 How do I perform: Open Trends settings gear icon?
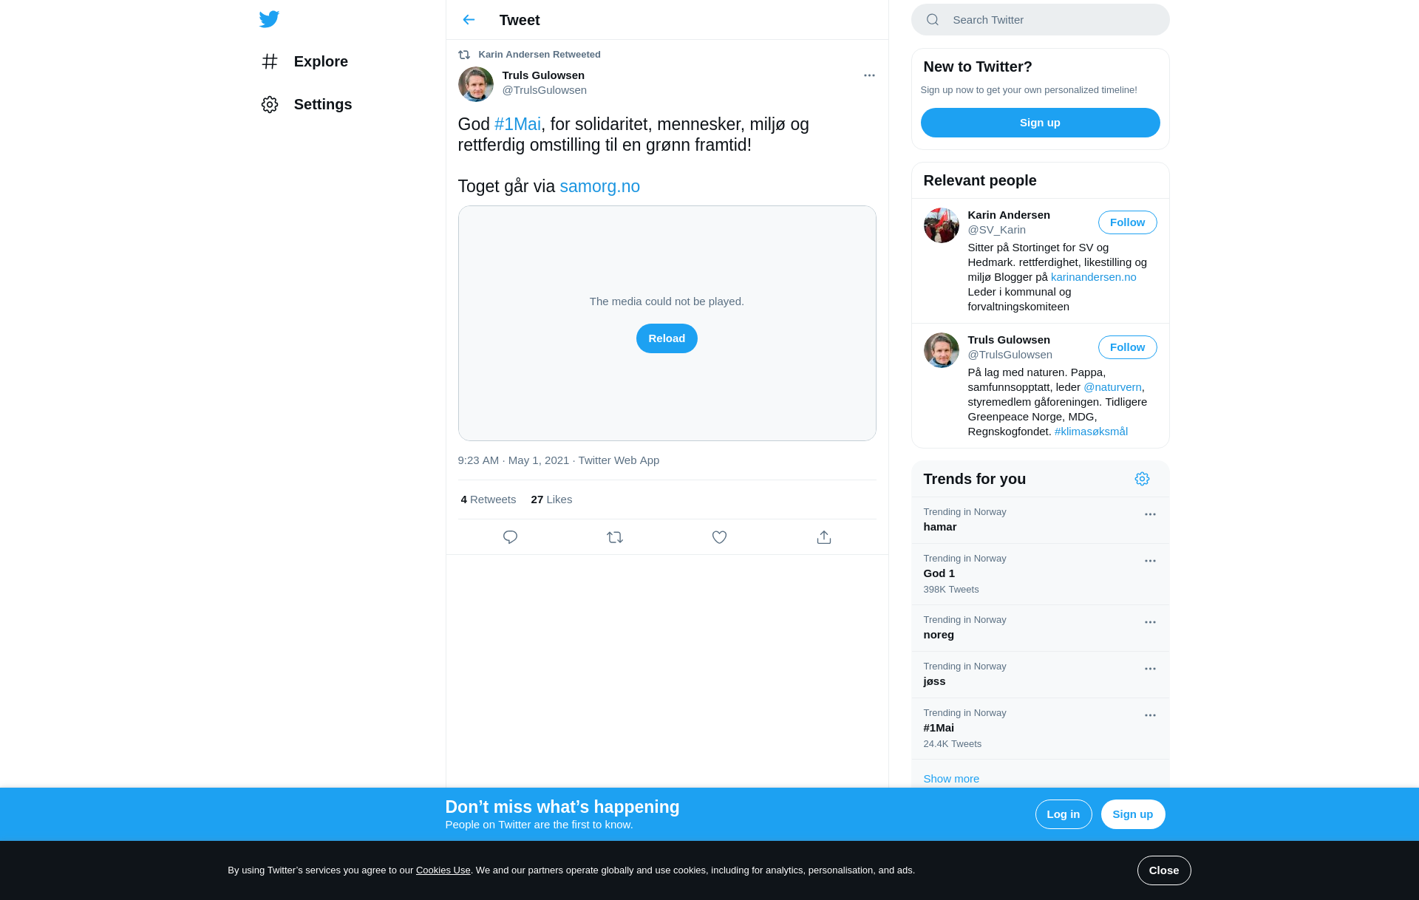(1142, 479)
